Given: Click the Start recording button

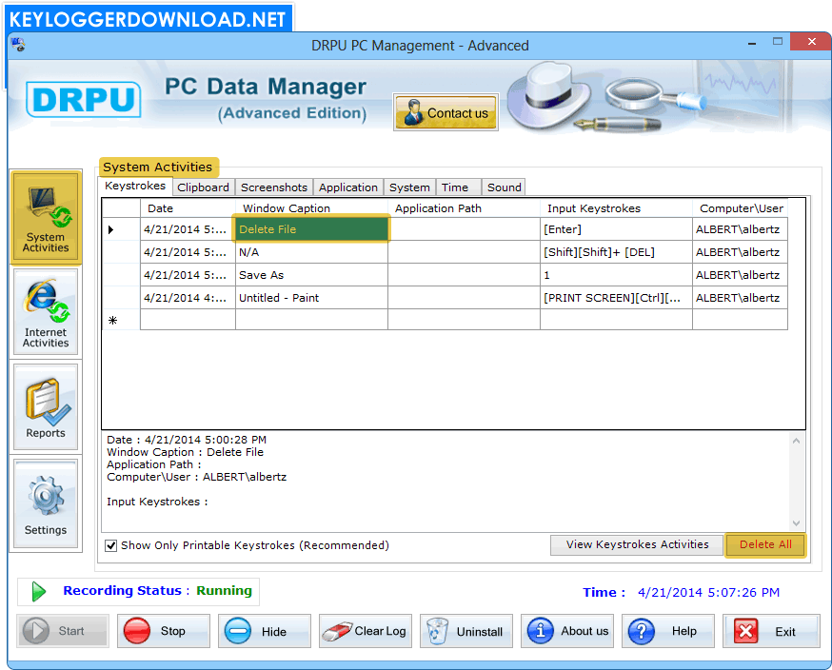Looking at the screenshot, I should click(63, 631).
